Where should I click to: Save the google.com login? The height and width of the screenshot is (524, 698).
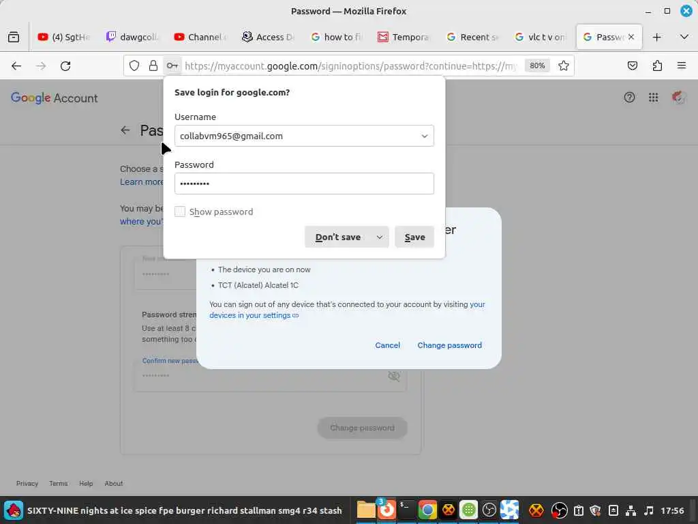(x=414, y=237)
